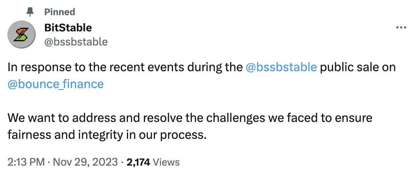The image size is (418, 179).
Task: Open the BitStable profile avatar
Action: (x=21, y=35)
